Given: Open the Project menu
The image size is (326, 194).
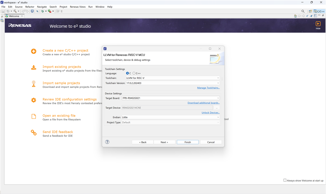Looking at the screenshot, I should tap(63, 7).
